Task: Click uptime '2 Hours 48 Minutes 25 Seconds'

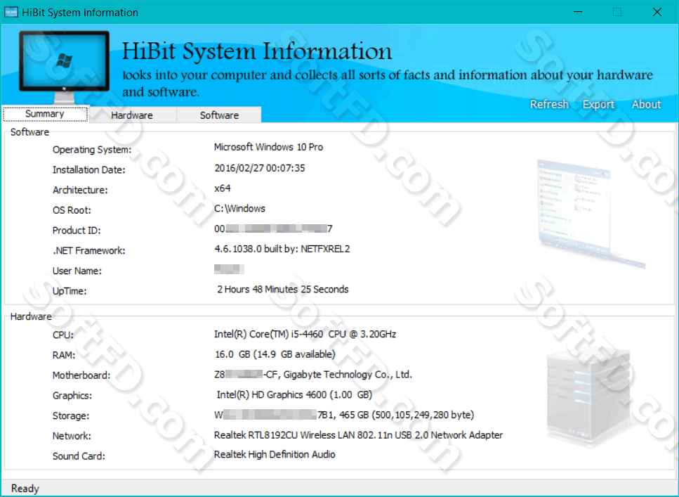Action: coord(283,289)
